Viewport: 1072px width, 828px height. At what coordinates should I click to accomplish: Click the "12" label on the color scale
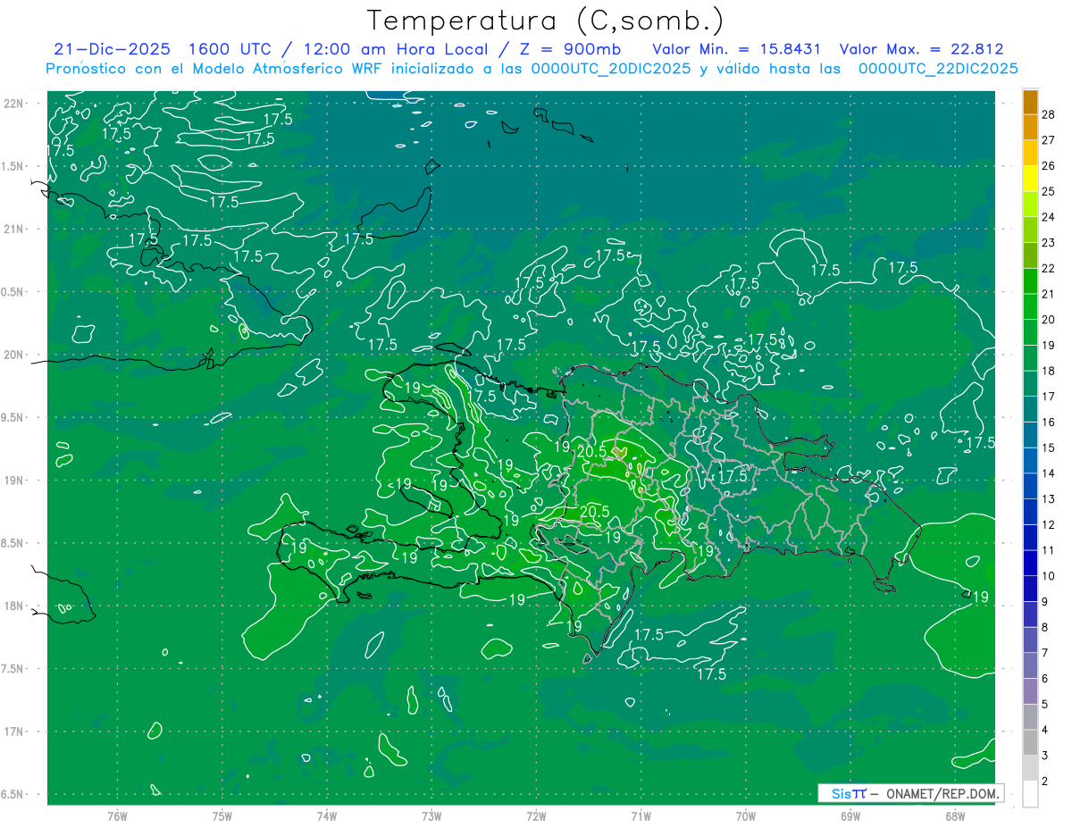click(x=1049, y=524)
